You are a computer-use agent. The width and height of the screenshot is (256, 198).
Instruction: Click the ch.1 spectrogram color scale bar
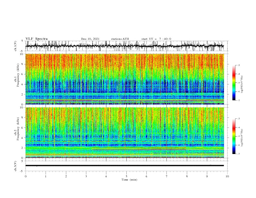(x=234, y=82)
